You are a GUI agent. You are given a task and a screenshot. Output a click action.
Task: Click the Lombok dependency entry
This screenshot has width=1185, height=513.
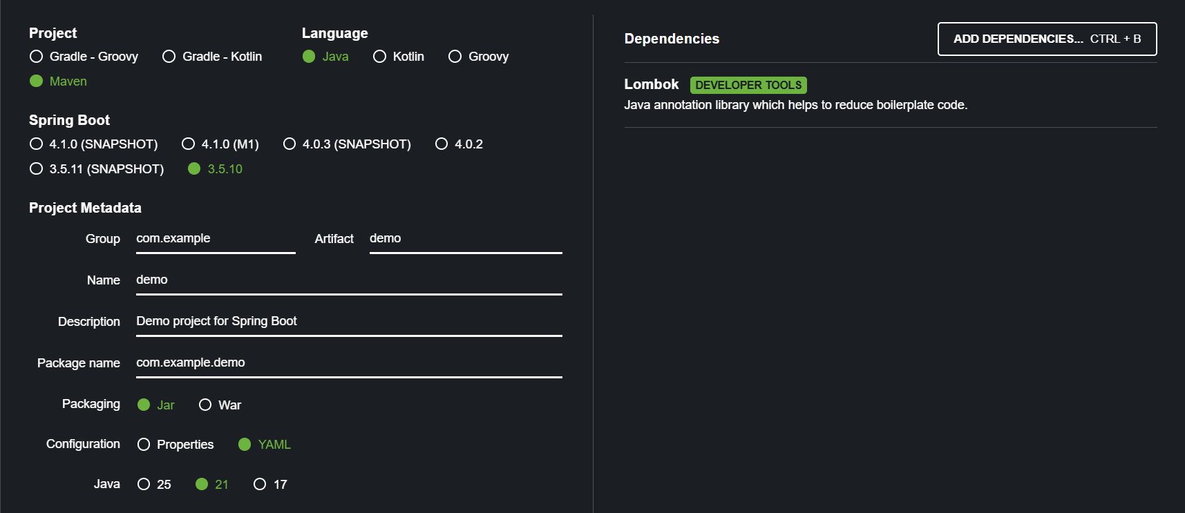890,95
